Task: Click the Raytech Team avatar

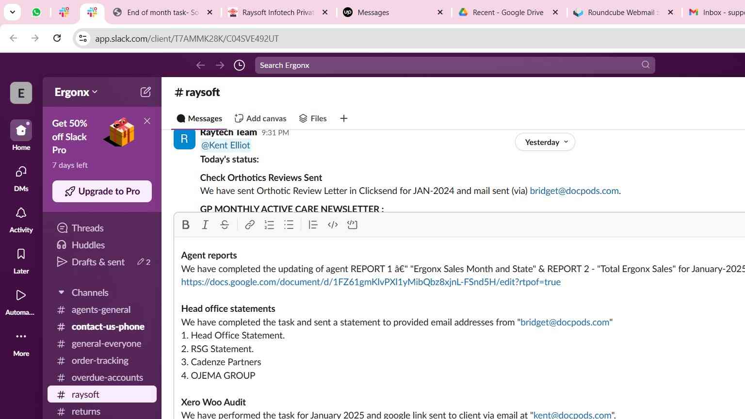Action: point(184,139)
